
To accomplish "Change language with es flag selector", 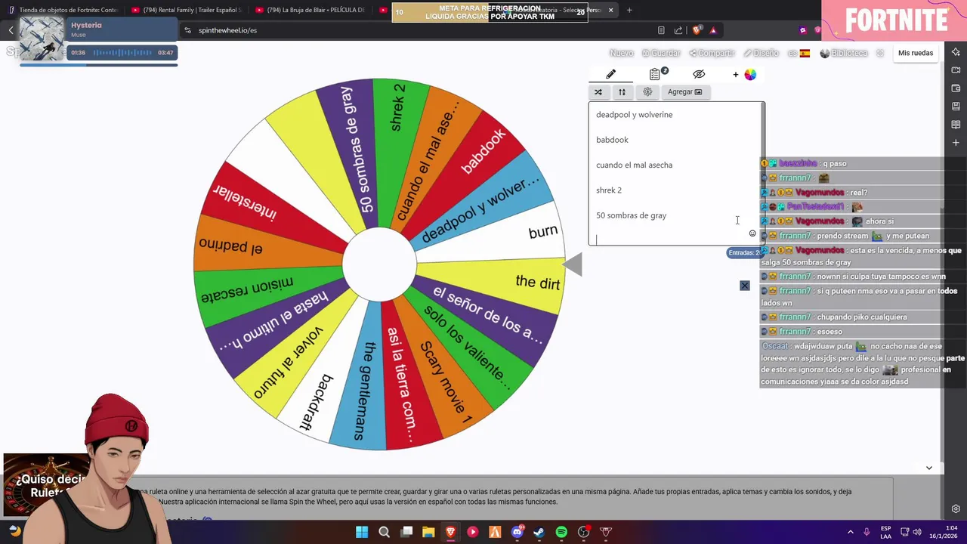I will tap(799, 53).
